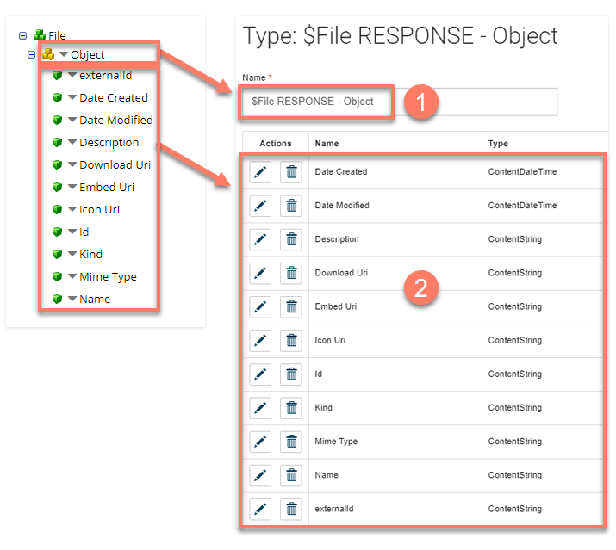Image resolution: width=616 pixels, height=550 pixels.
Task: Edit the externalId property row
Action: coord(260,510)
